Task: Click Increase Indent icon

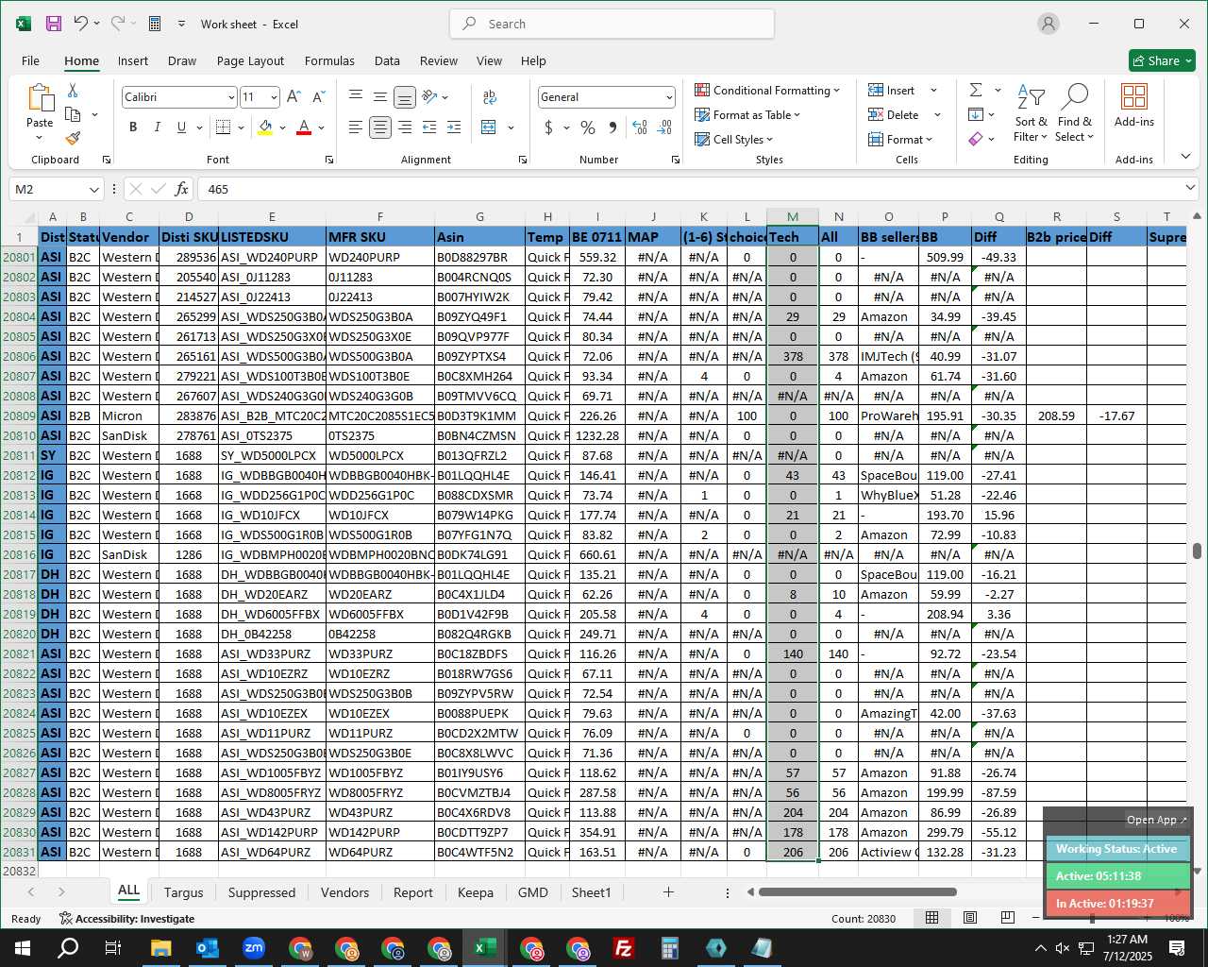Action: pyautogui.click(x=454, y=127)
